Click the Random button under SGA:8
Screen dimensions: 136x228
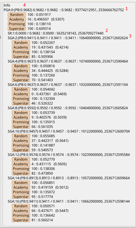pyautogui.click(x=21, y=113)
